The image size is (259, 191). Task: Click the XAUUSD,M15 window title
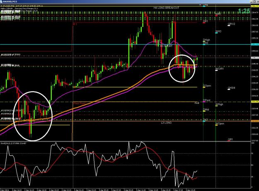[10, 2]
